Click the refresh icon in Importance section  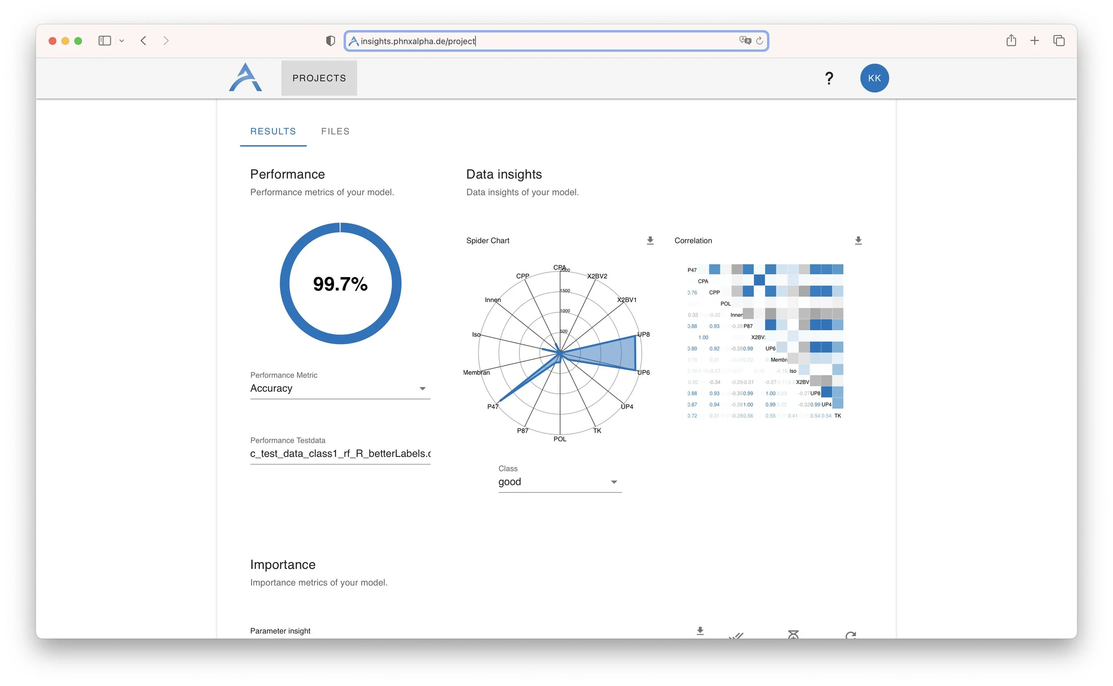(851, 635)
